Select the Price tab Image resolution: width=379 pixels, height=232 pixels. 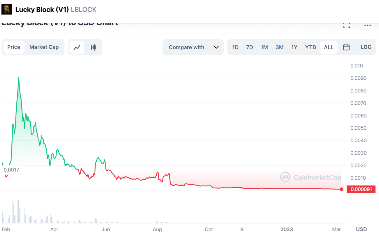pos(14,47)
